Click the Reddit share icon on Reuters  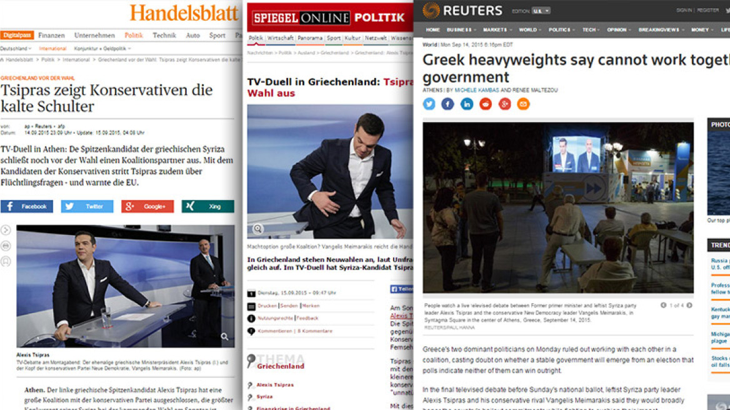[x=486, y=104]
